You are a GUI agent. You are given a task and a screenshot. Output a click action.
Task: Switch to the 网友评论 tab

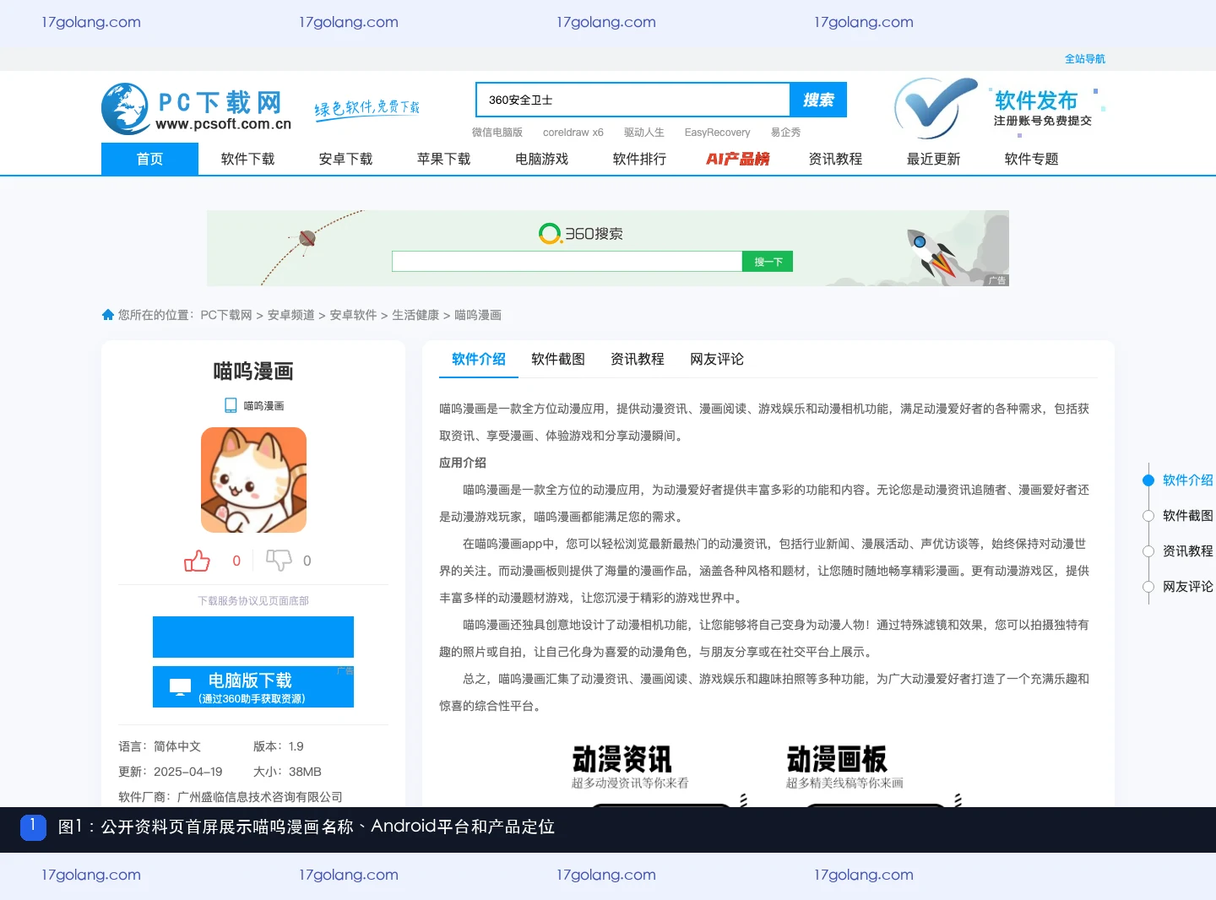click(717, 359)
